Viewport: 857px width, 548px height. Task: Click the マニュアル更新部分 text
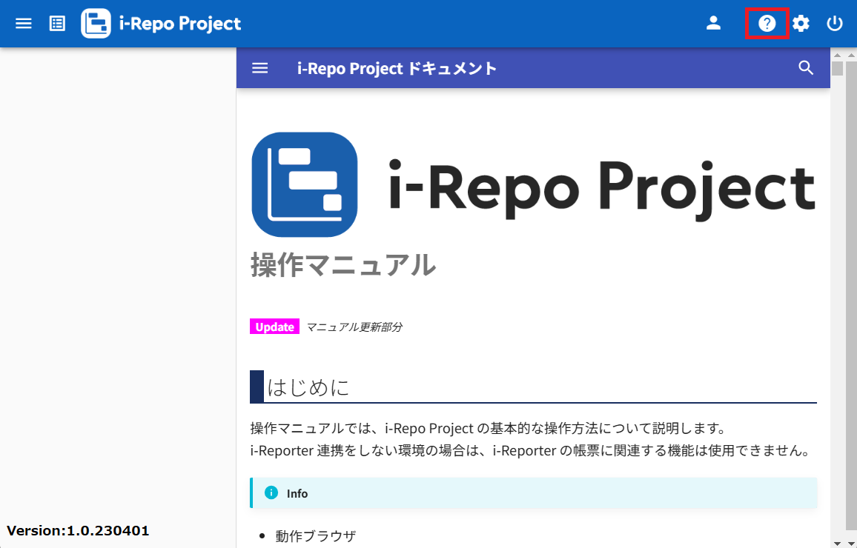click(x=354, y=326)
